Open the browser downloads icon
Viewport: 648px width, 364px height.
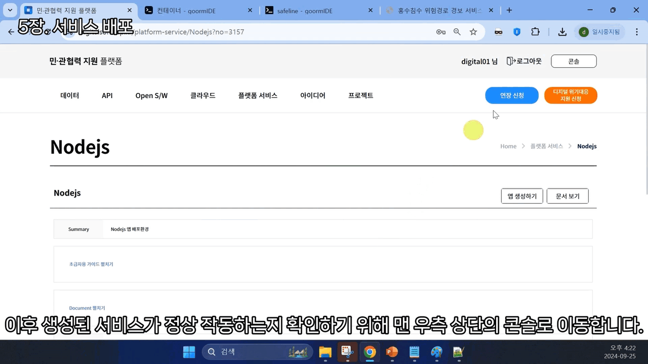pos(562,32)
